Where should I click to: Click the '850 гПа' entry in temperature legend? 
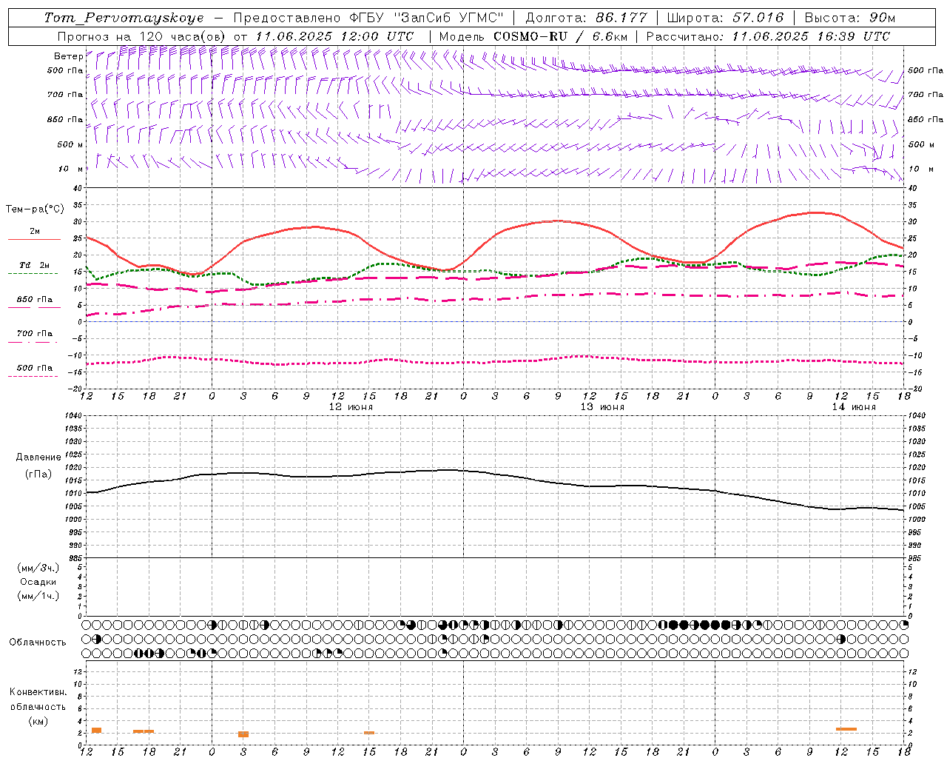pyautogui.click(x=34, y=300)
